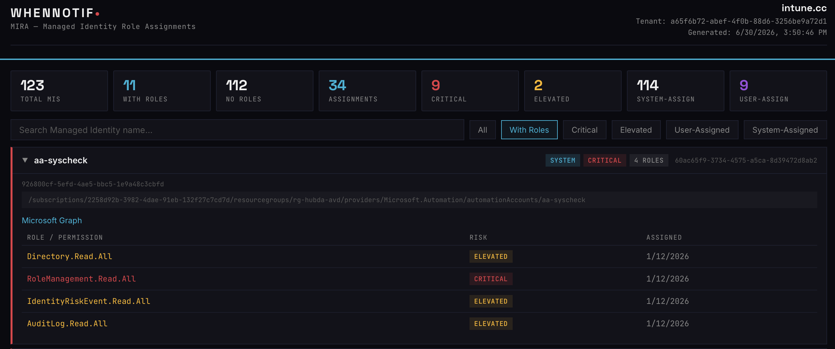Click the IdentityRiskEvent.Read.All permission

click(89, 301)
